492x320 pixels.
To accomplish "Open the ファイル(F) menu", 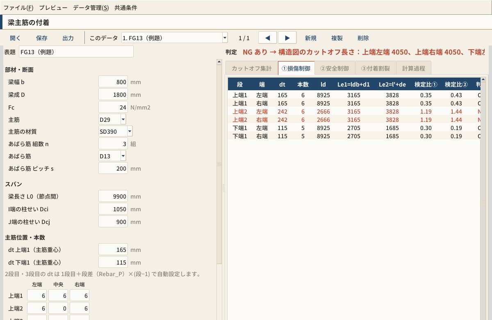I will click(18, 7).
